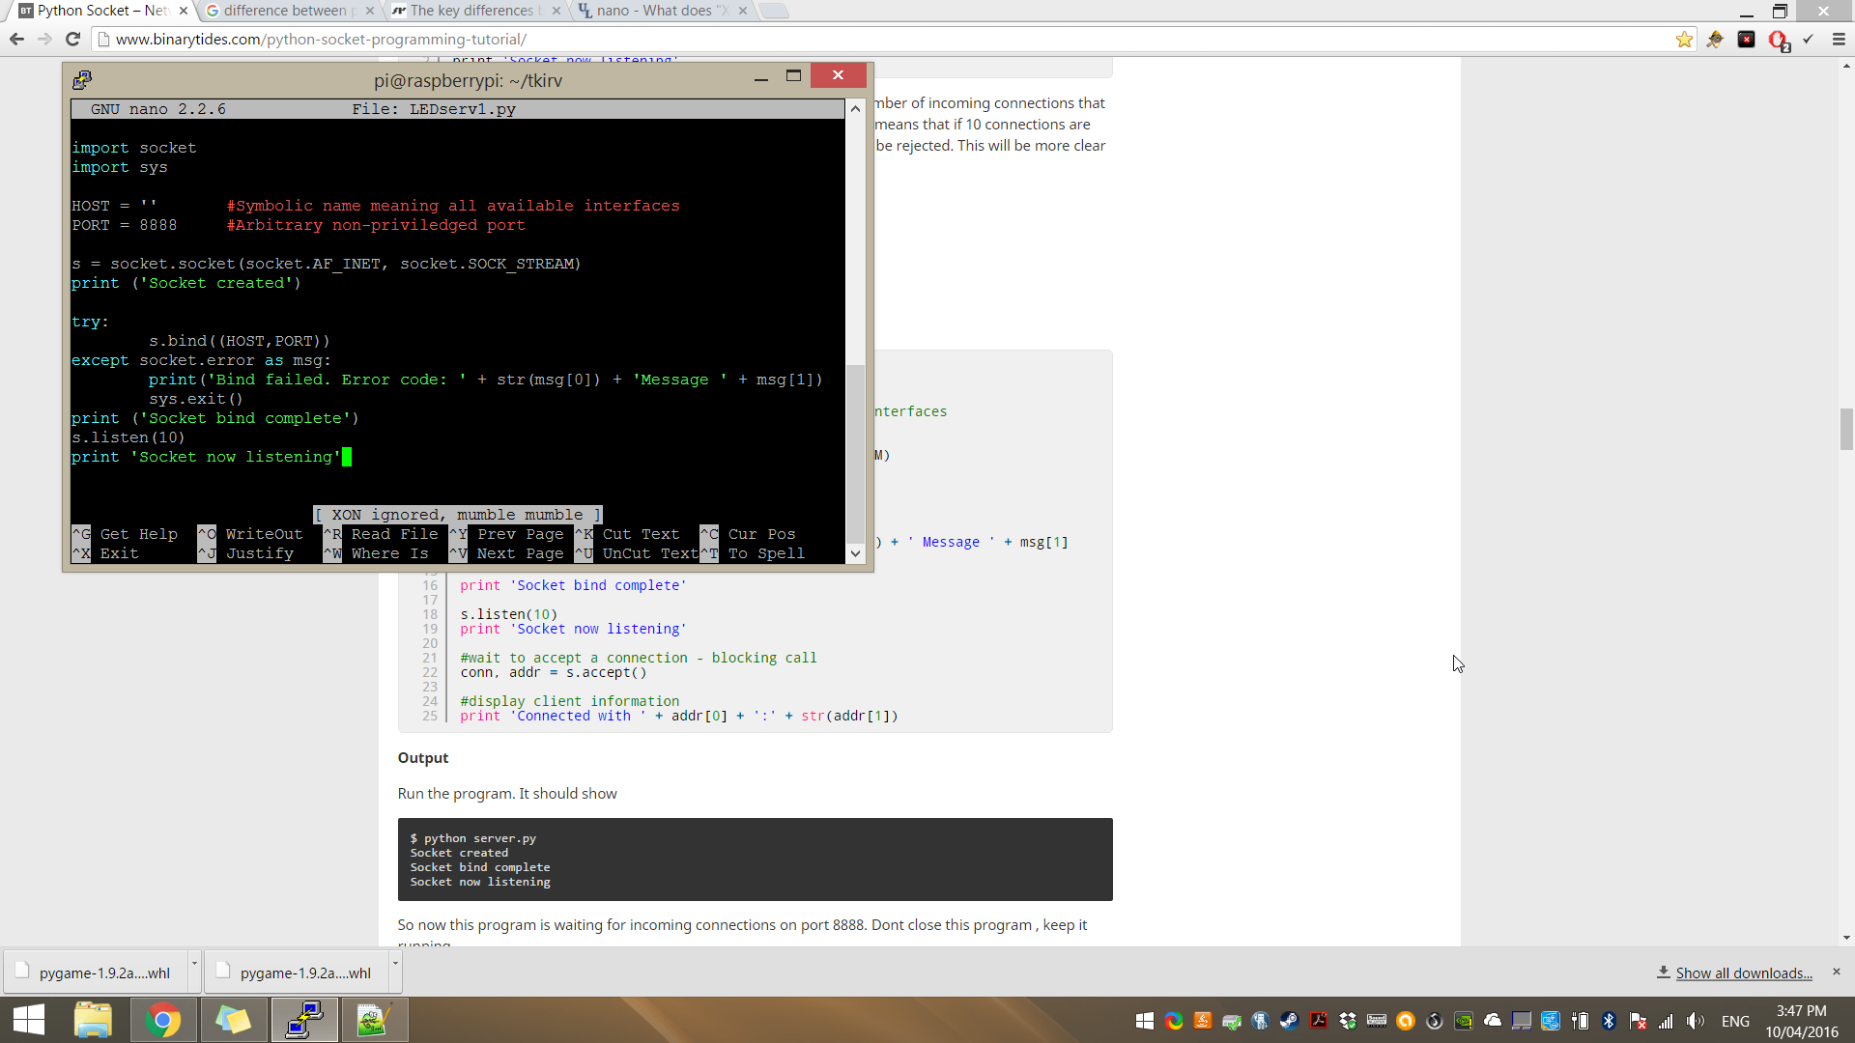Switch the ENG input language indicator
Screen dimensions: 1855x1043
tap(1735, 1021)
